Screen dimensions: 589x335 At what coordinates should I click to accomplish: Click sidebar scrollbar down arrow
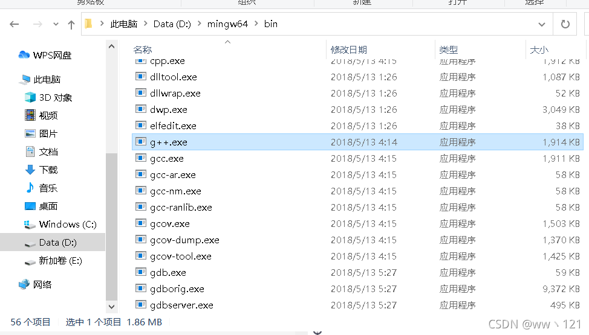(x=111, y=307)
